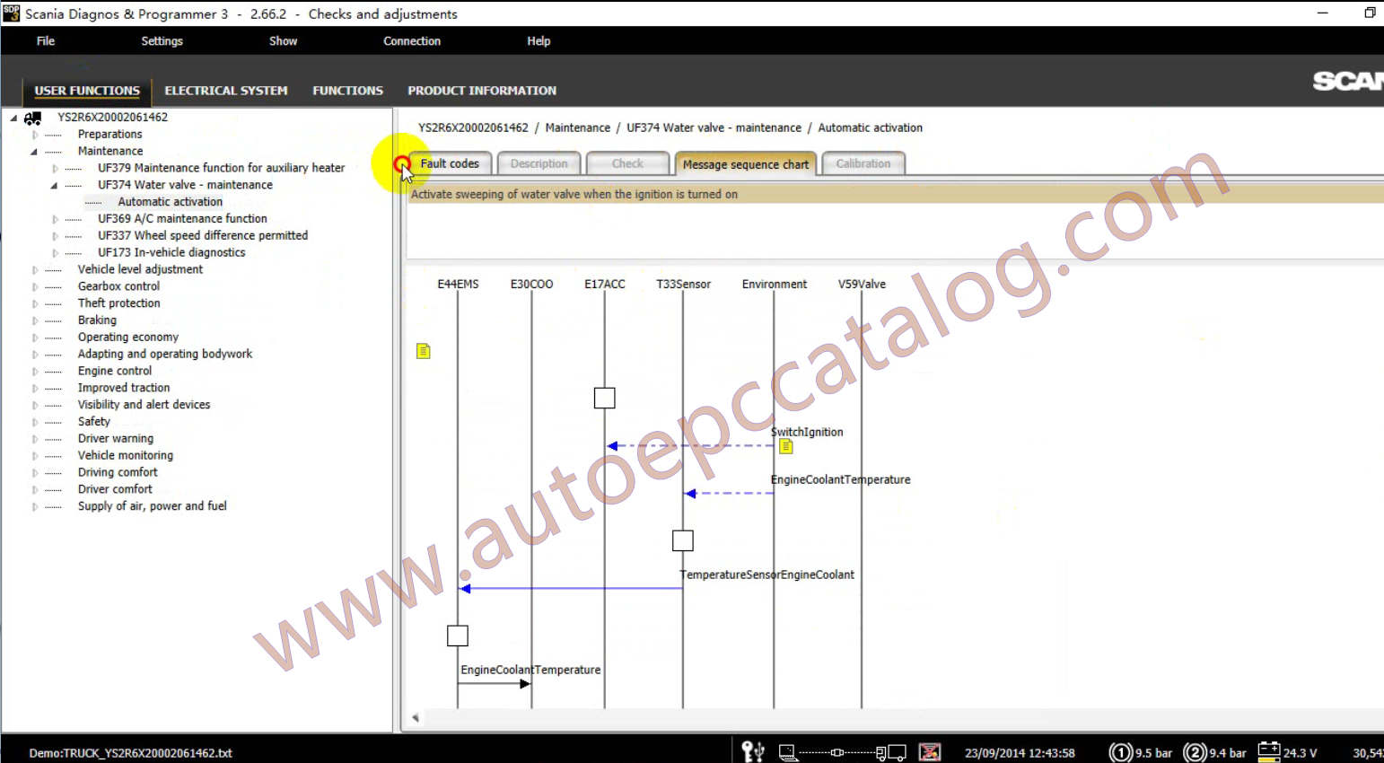Click the Scania app icon in title bar

11,13
